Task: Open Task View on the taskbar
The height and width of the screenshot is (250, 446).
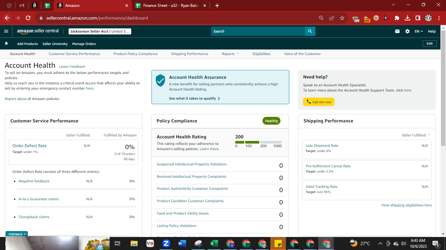Action: (118, 243)
